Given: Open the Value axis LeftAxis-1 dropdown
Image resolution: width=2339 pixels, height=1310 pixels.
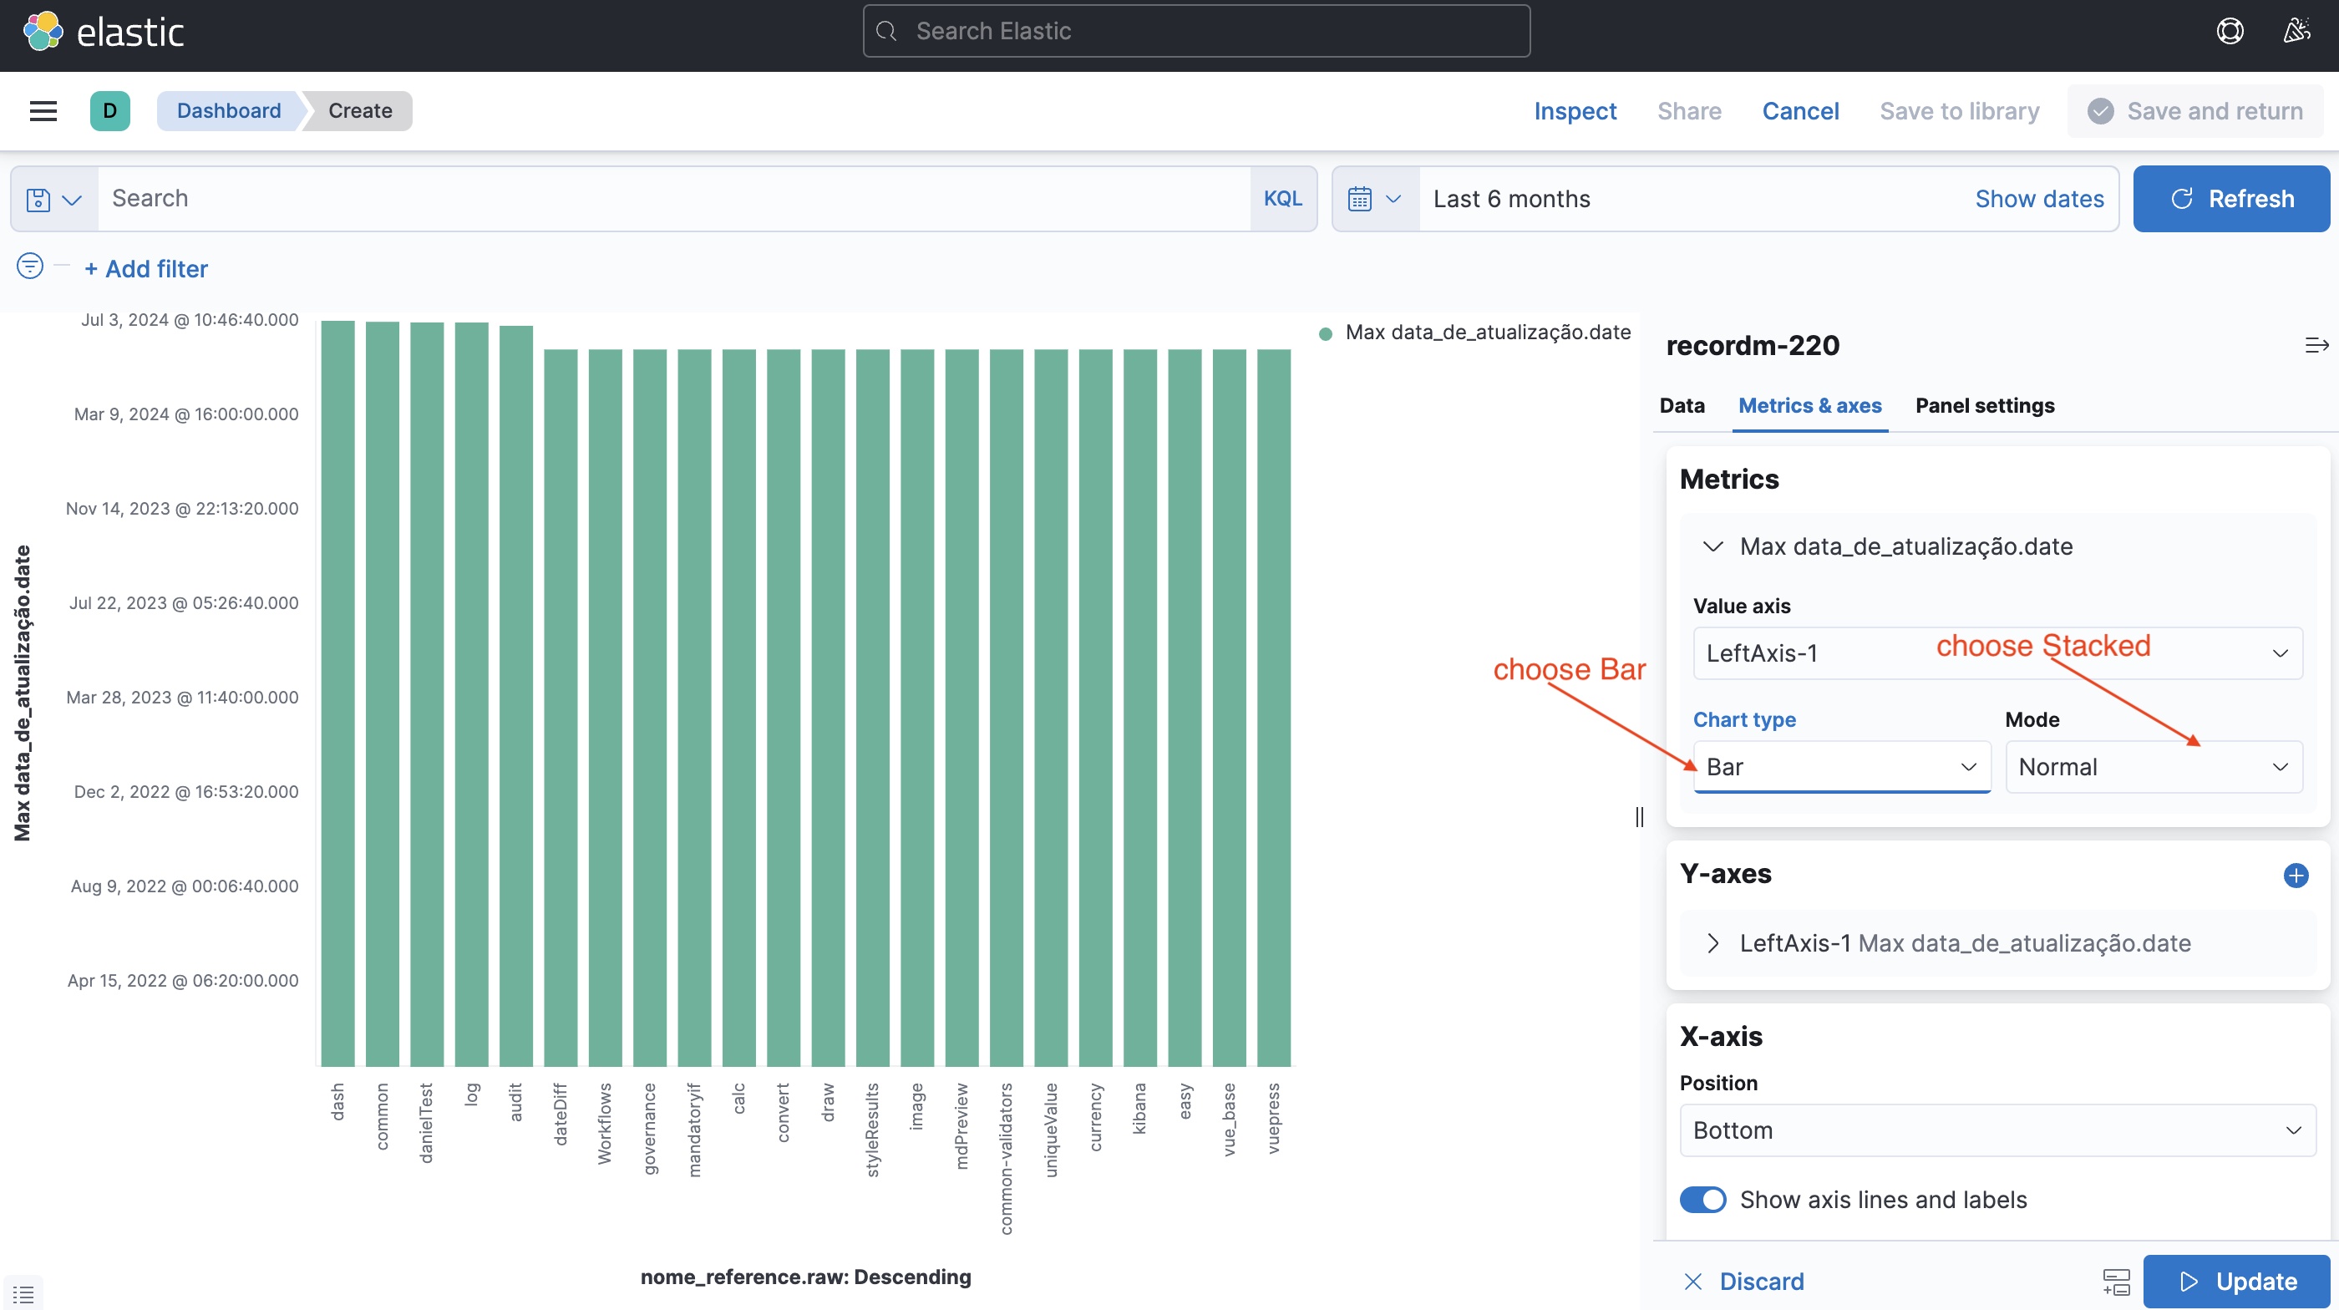Looking at the screenshot, I should pos(1997,652).
